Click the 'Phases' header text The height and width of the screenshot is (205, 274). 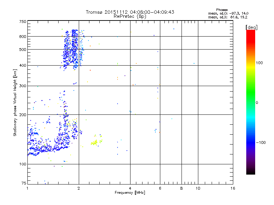(222, 10)
